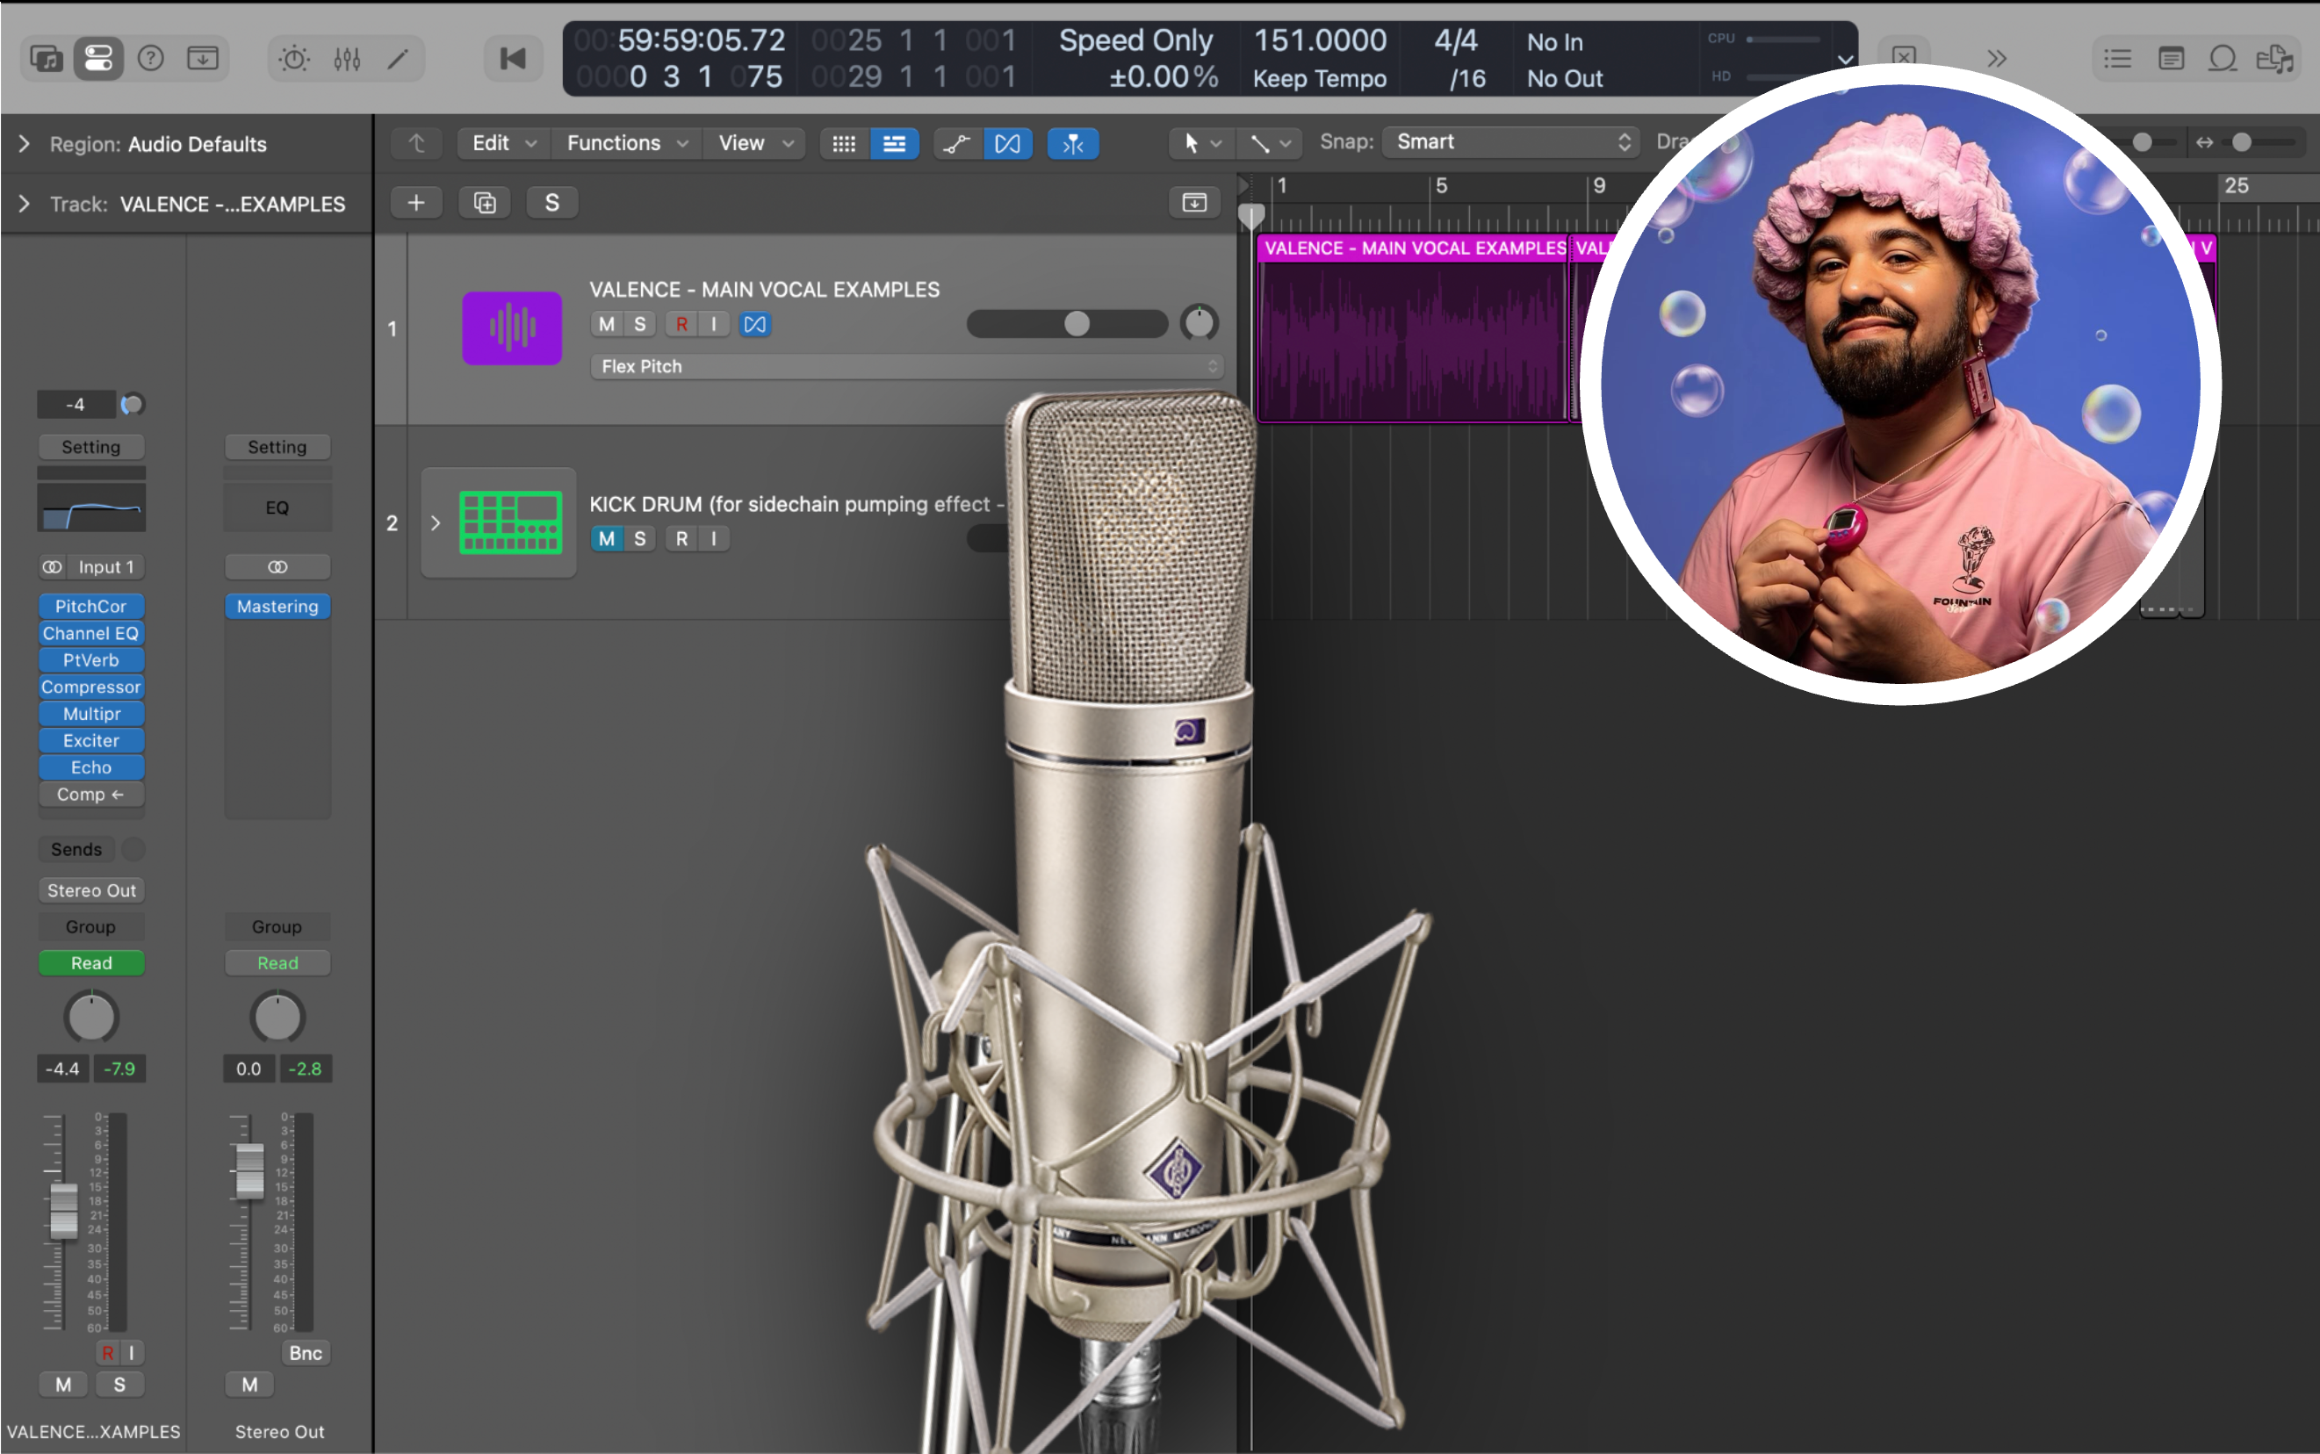Open the Mixer icon in toolbar
The image size is (2320, 1454).
pos(347,59)
